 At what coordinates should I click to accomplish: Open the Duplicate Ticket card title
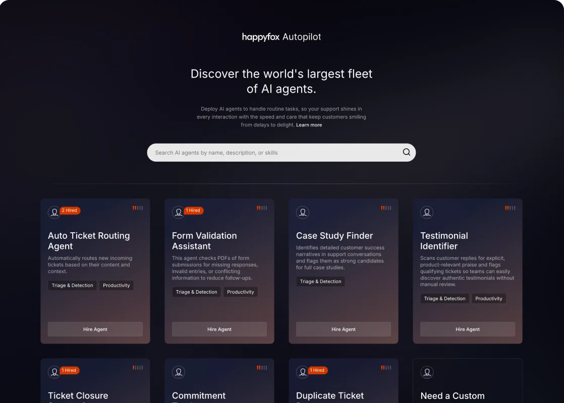[330, 396]
